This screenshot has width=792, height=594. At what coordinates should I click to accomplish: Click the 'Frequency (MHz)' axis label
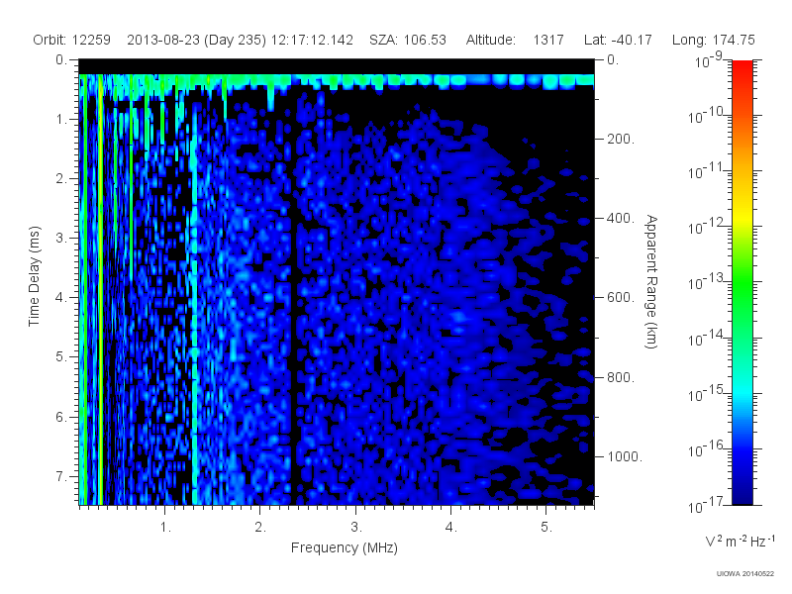pos(344,547)
